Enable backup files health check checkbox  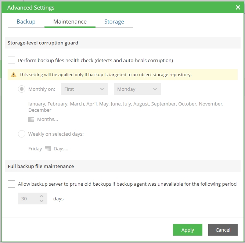point(11,60)
